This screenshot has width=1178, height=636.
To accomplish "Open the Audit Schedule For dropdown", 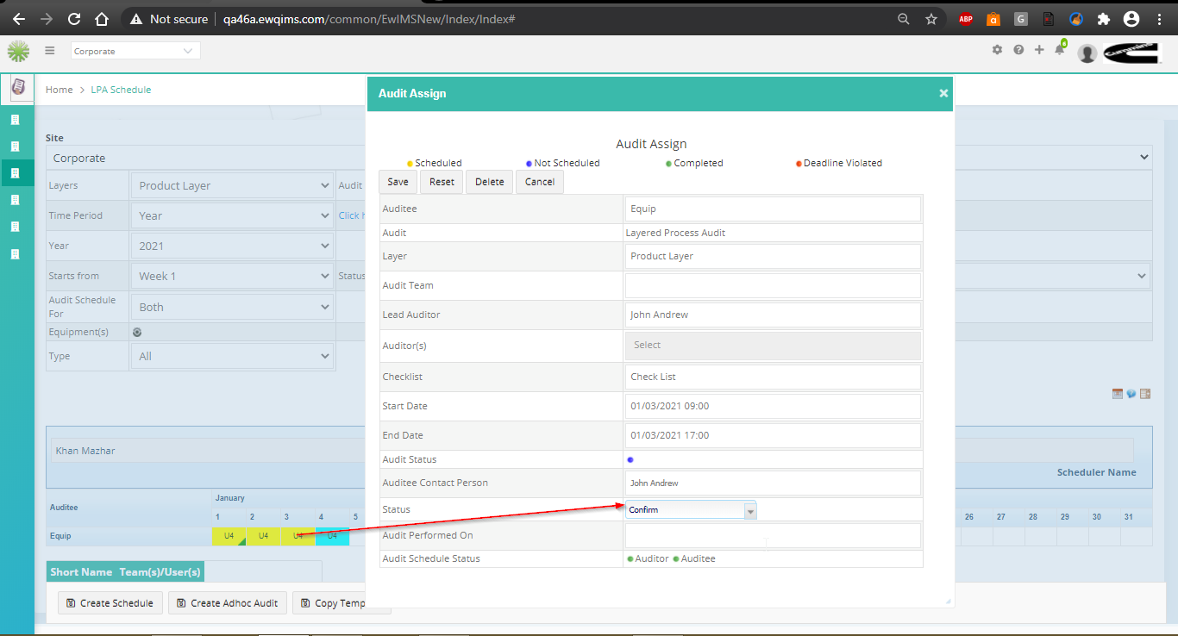I will [232, 307].
